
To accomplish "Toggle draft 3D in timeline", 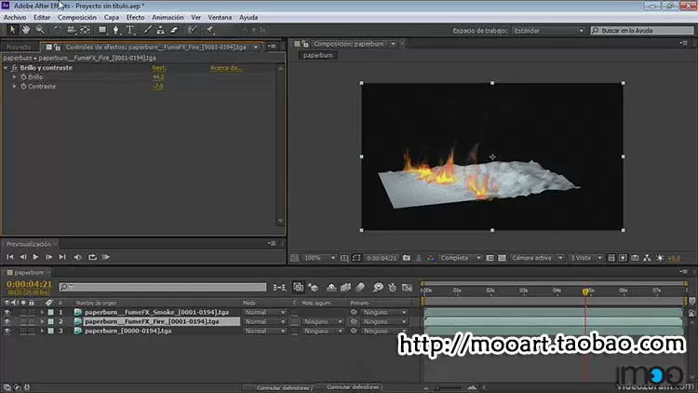I will tap(314, 288).
